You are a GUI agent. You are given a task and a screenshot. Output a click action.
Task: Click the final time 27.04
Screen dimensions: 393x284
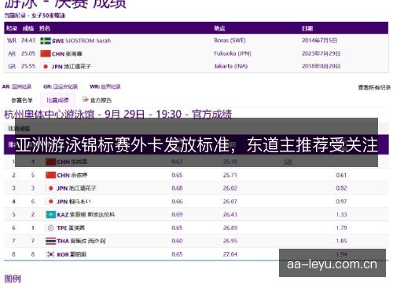coord(230,254)
